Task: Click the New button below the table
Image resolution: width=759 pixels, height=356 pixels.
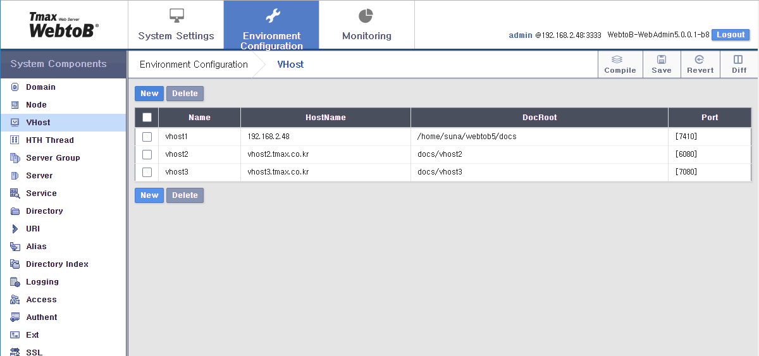Action: click(x=149, y=195)
